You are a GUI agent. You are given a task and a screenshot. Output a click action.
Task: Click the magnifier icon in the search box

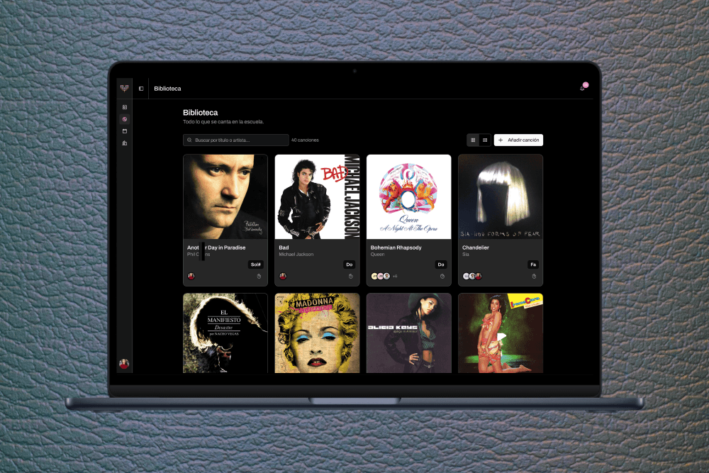pyautogui.click(x=189, y=140)
